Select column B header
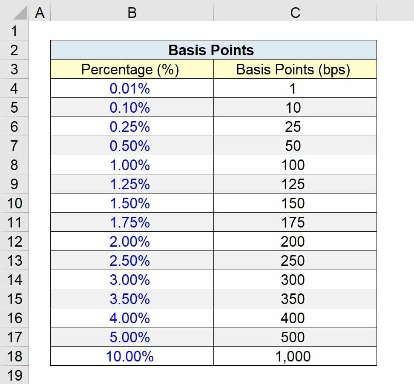 pos(132,13)
